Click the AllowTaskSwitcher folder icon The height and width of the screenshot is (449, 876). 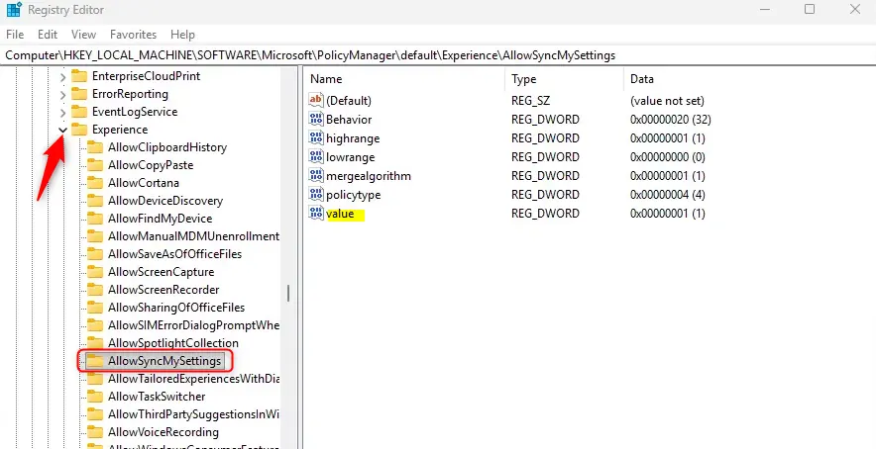click(x=95, y=397)
